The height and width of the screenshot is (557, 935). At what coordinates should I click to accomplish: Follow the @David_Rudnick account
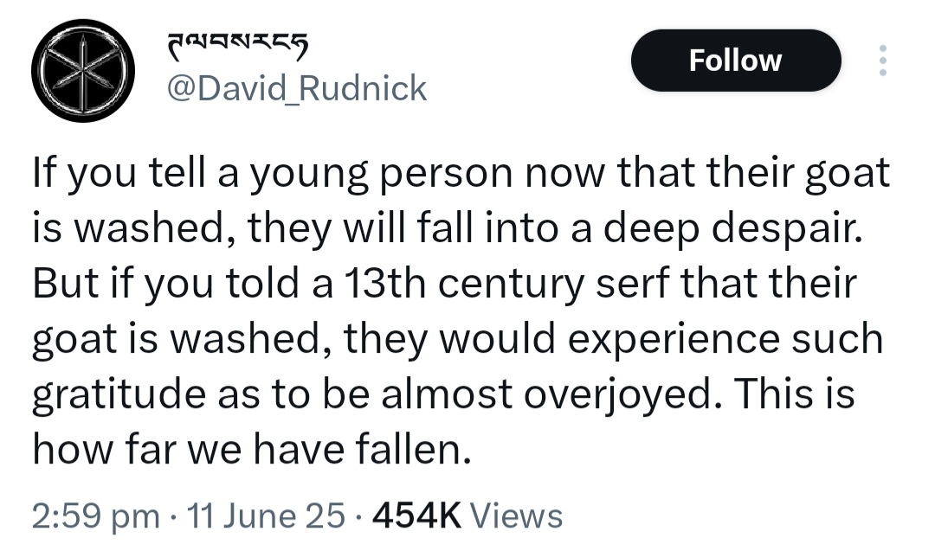click(x=736, y=61)
